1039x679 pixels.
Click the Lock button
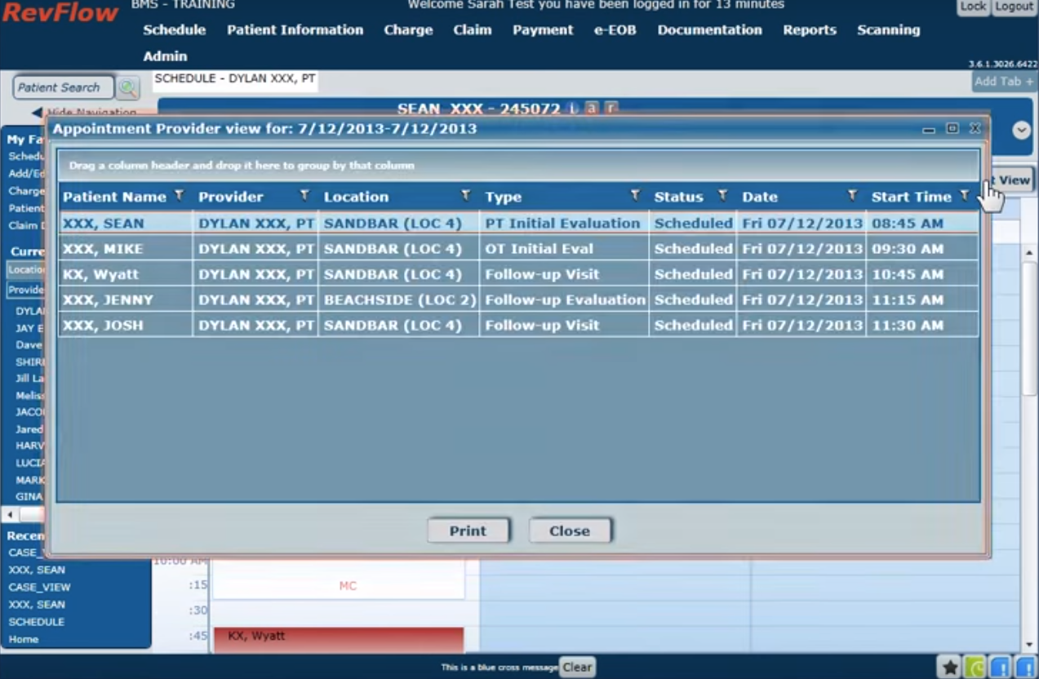click(x=973, y=7)
